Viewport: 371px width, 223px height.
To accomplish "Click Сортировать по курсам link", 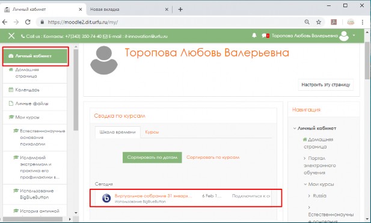I will click(213, 157).
